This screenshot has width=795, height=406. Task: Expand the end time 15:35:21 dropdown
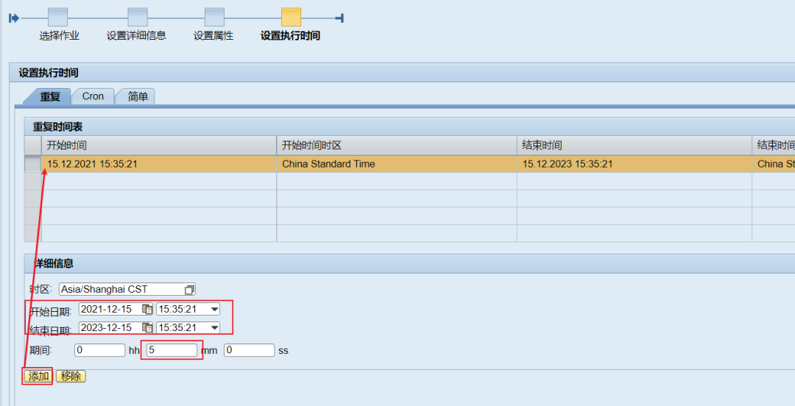click(214, 327)
